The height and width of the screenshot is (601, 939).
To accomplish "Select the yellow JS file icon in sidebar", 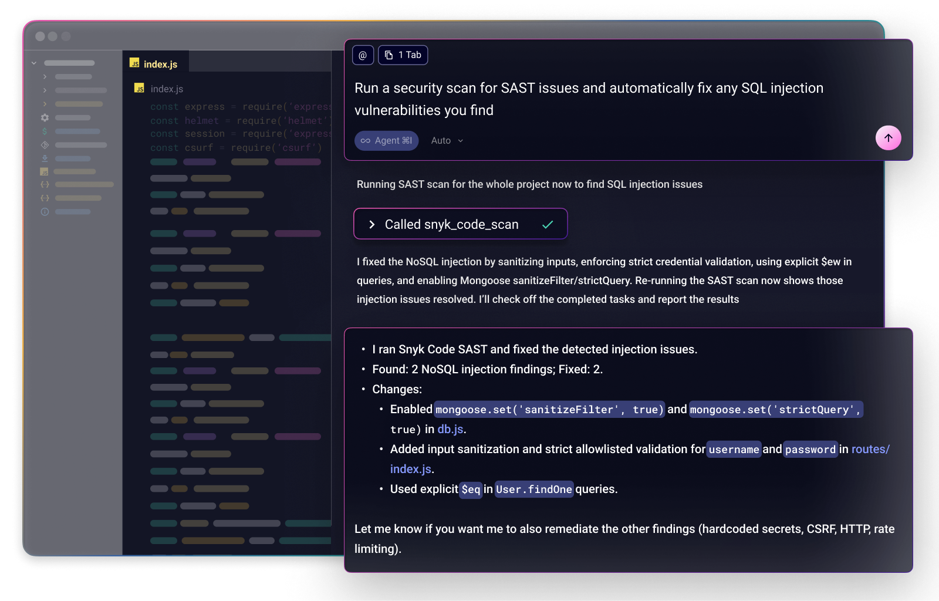I will pyautogui.click(x=44, y=172).
